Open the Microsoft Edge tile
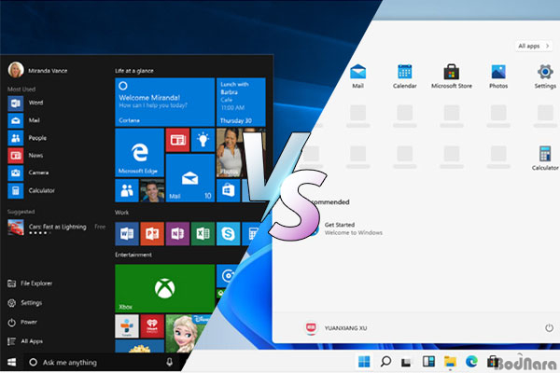The height and width of the screenshot is (373, 560). pos(140,153)
